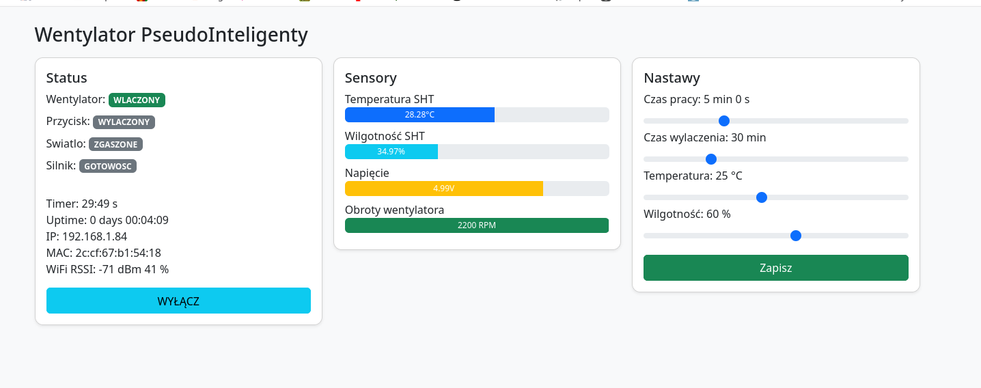This screenshot has height=388, width=981.
Task: Click the Czas pracy slider handle
Action: point(724,121)
